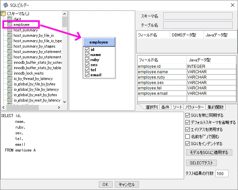Screen dimensions: 238x190
Task: Click the テスト結果の行数 input field
Action: (222, 173)
